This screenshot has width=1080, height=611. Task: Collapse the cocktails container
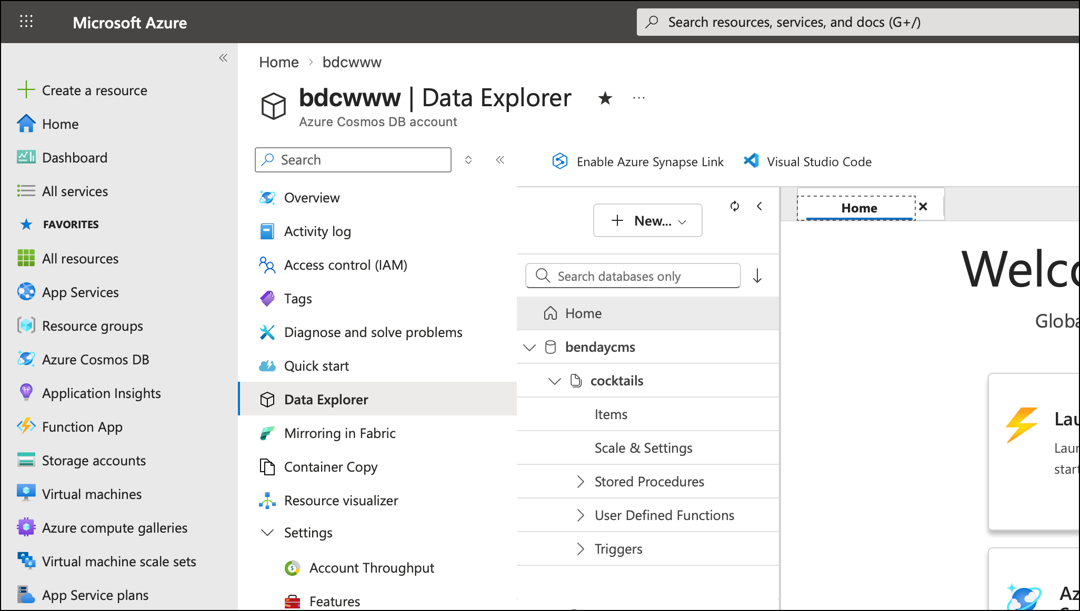click(x=554, y=381)
